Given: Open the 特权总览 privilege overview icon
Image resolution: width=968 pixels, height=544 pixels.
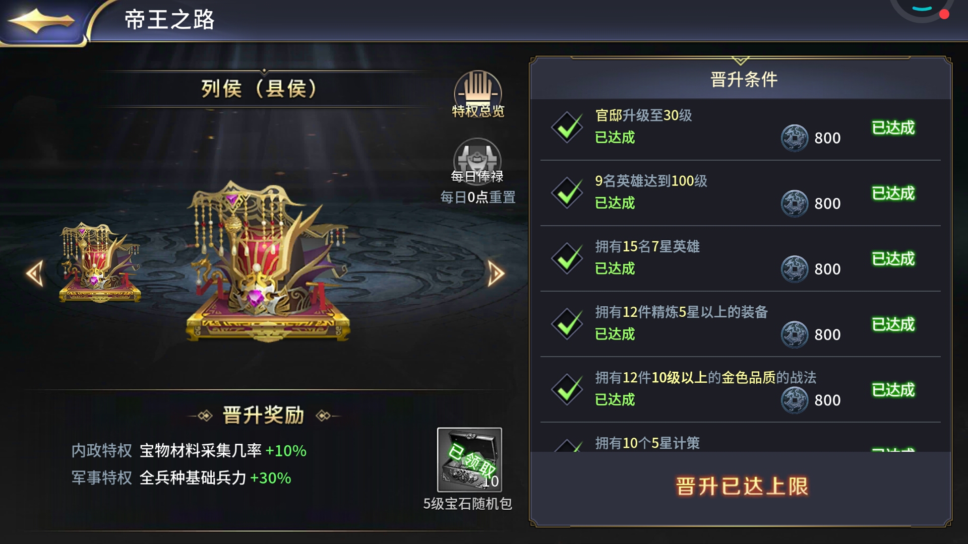Looking at the screenshot, I should tap(477, 95).
